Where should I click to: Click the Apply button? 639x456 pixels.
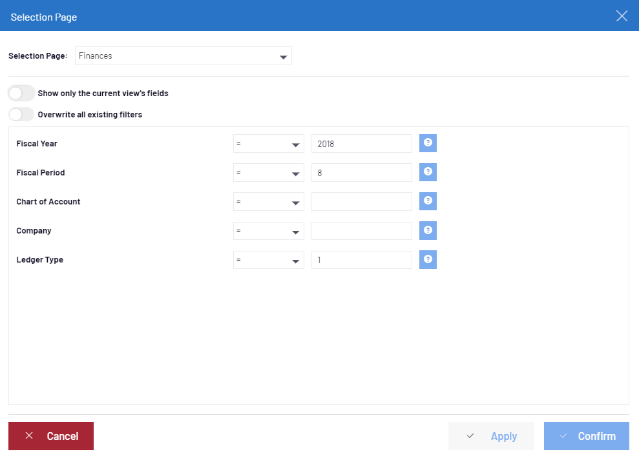(x=491, y=436)
